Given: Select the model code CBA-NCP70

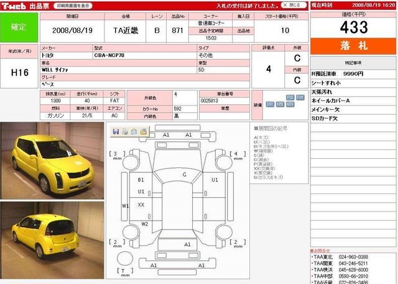Looking at the screenshot, I should (x=109, y=55).
